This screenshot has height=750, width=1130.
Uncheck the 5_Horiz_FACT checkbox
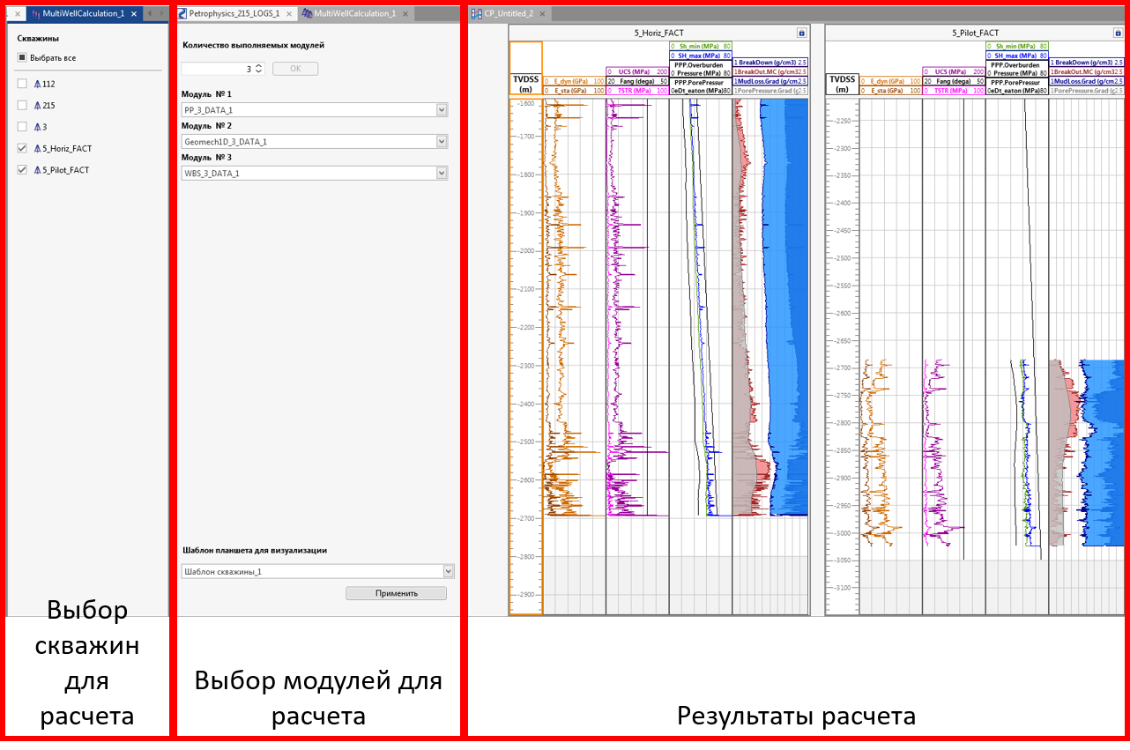(22, 148)
